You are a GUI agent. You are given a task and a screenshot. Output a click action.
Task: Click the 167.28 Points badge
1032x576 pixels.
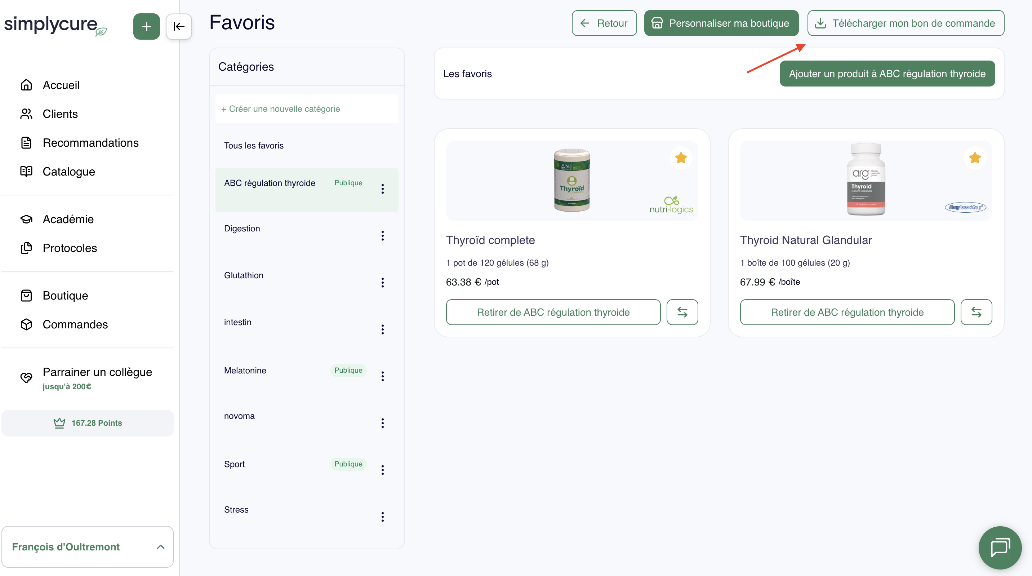pos(87,423)
